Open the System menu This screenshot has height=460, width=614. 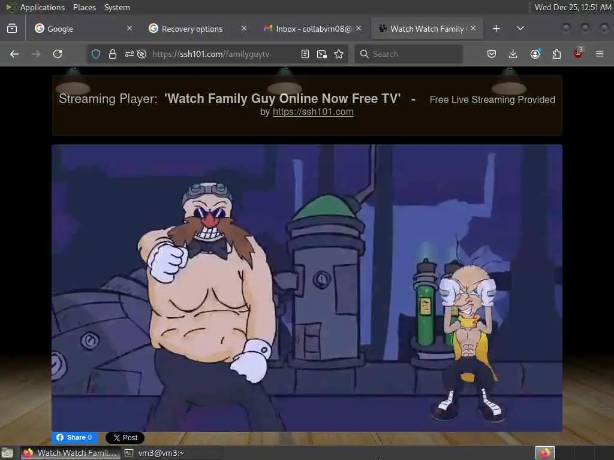(x=117, y=7)
